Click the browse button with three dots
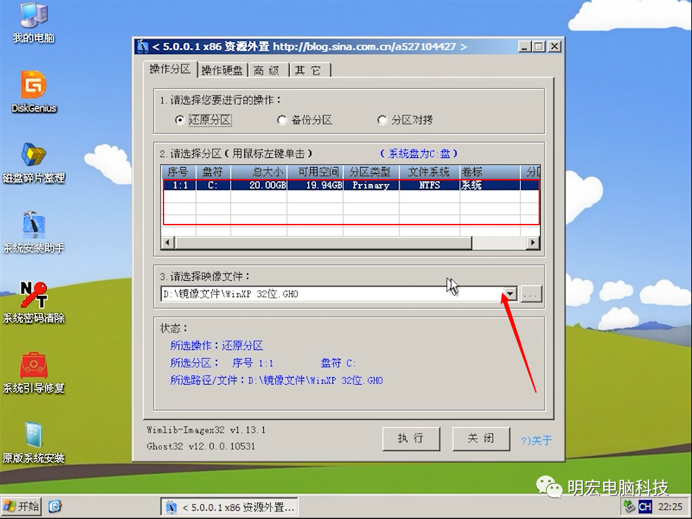 click(531, 294)
